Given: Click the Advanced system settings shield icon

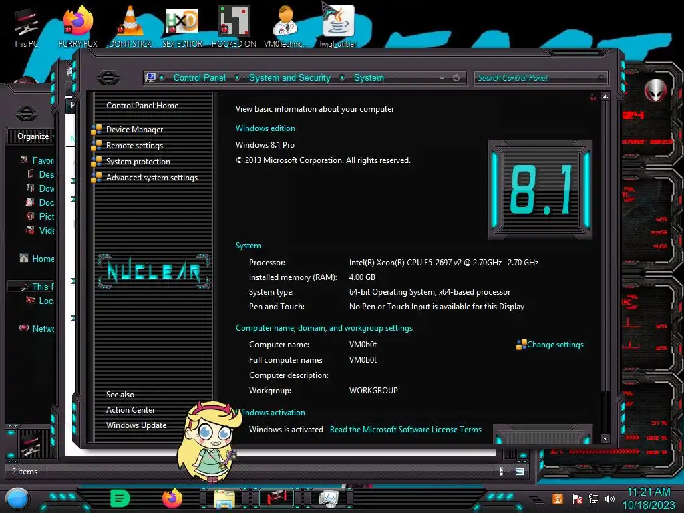Looking at the screenshot, I should tap(96, 178).
